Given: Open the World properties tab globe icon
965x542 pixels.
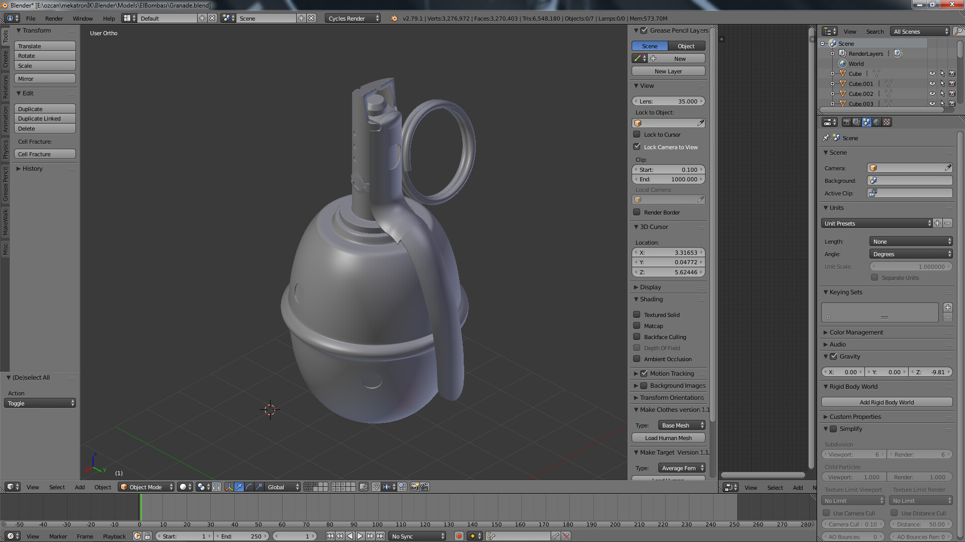Looking at the screenshot, I should pos(876,122).
